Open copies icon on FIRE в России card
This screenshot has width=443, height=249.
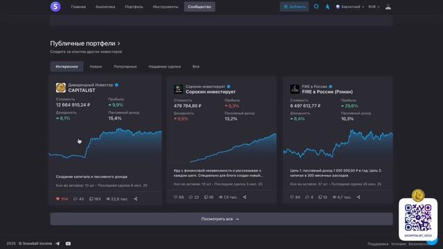[320, 197]
